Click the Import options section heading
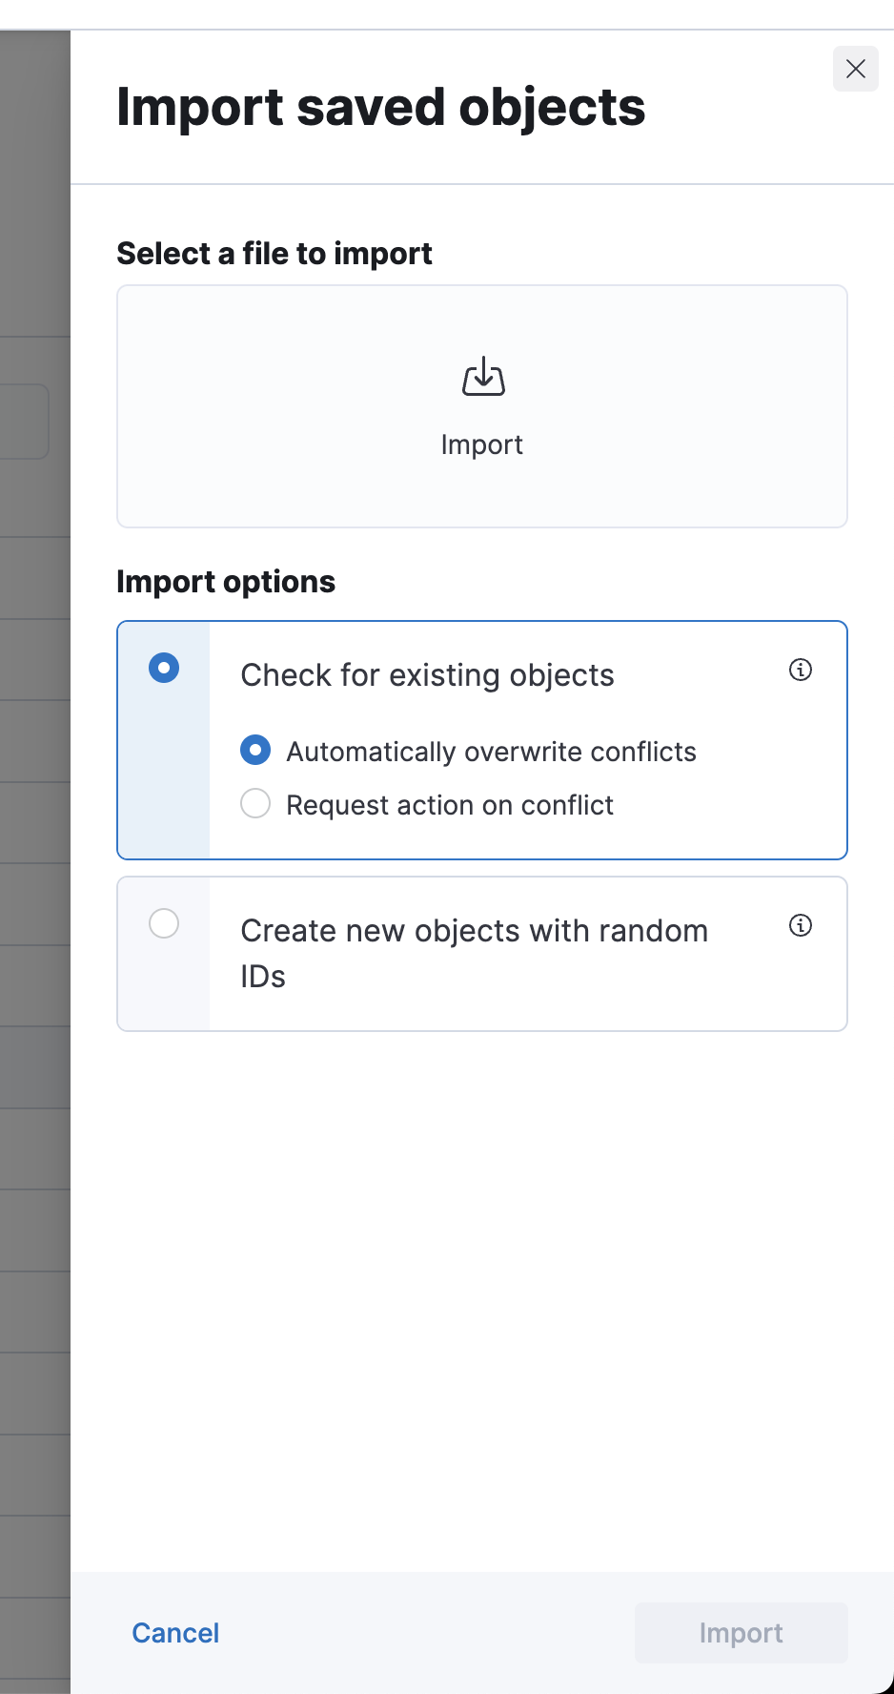Viewport: 894px width, 1694px height. [x=226, y=582]
